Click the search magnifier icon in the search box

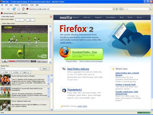(150, 9)
